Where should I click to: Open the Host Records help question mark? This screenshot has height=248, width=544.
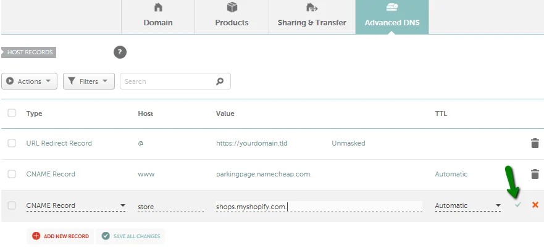coord(120,52)
